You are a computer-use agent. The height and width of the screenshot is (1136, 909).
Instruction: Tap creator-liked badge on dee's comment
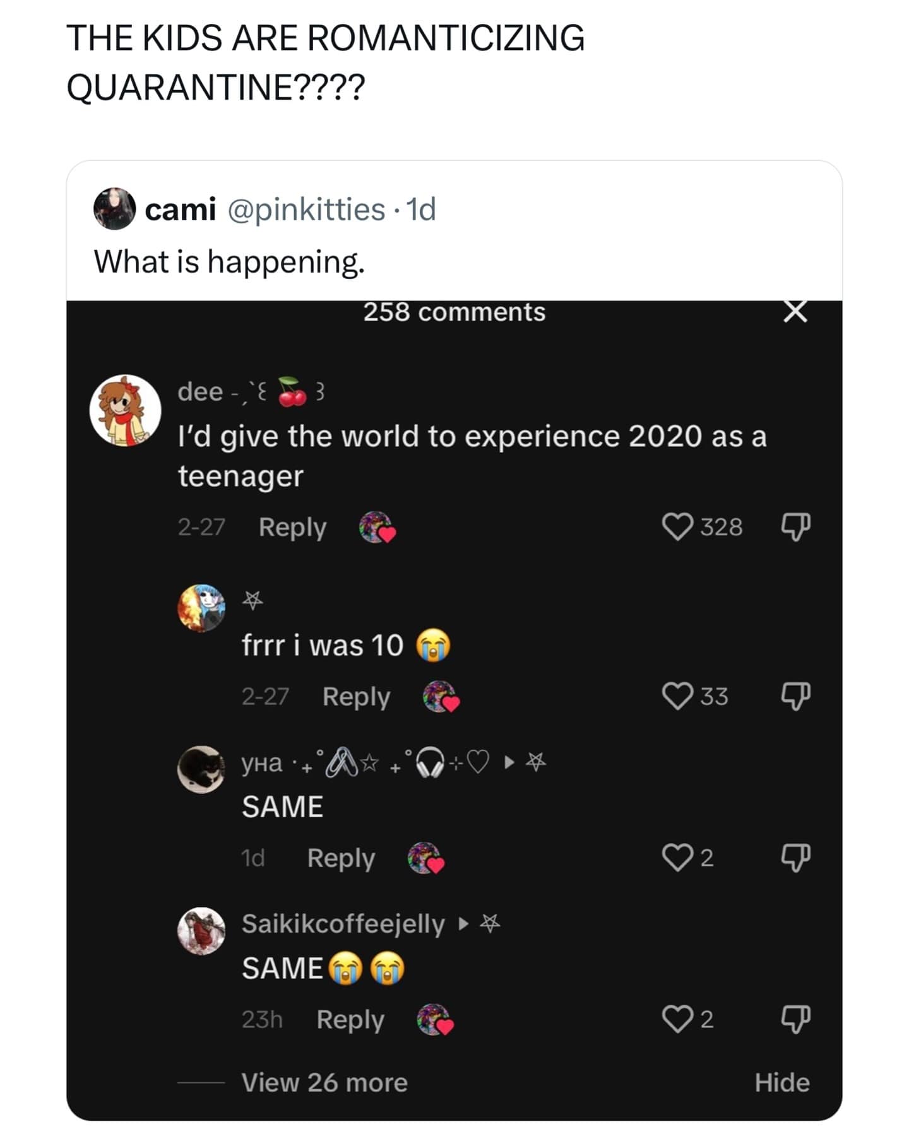[377, 527]
